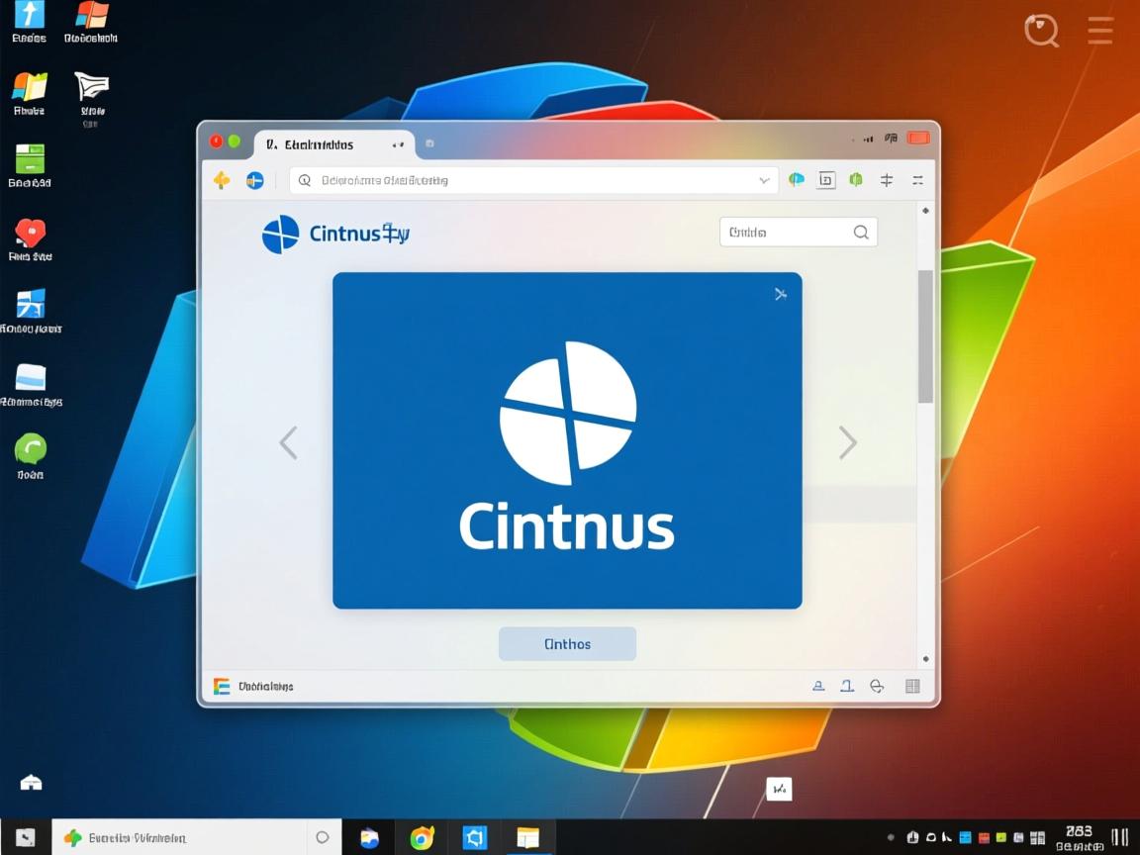Click the teal chat bubble toolbar icon
The image size is (1140, 855).
[x=797, y=180]
